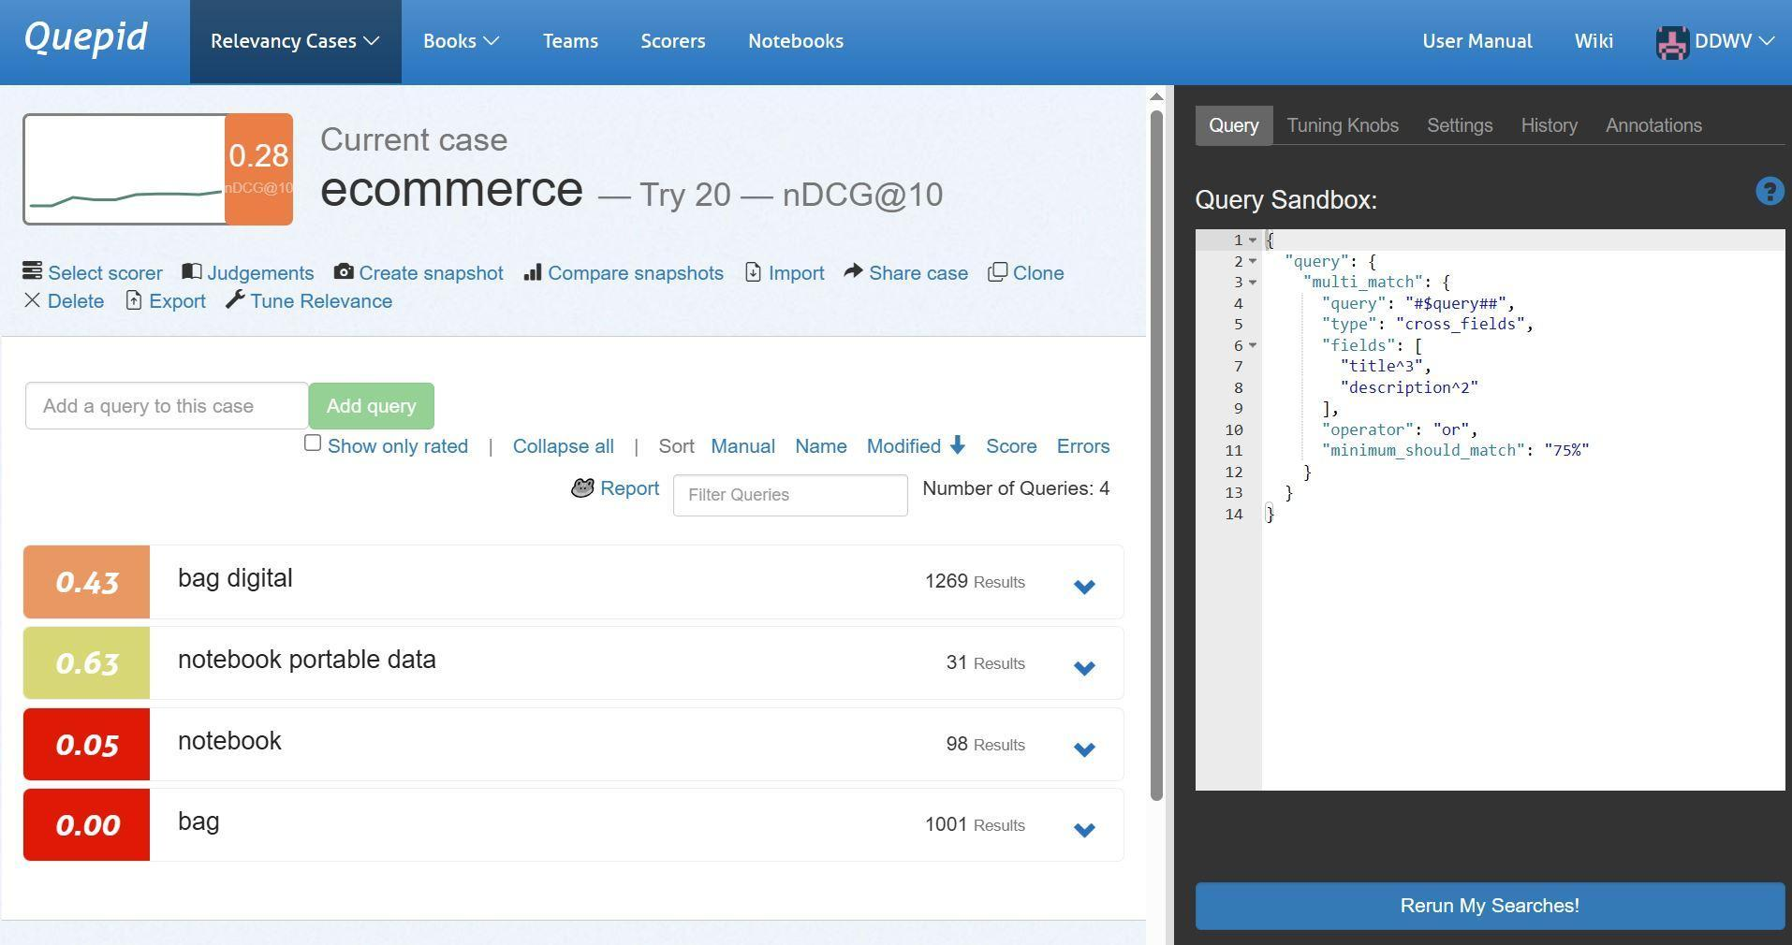The image size is (1792, 945).
Task: Open Judgements book icon
Action: point(192,271)
